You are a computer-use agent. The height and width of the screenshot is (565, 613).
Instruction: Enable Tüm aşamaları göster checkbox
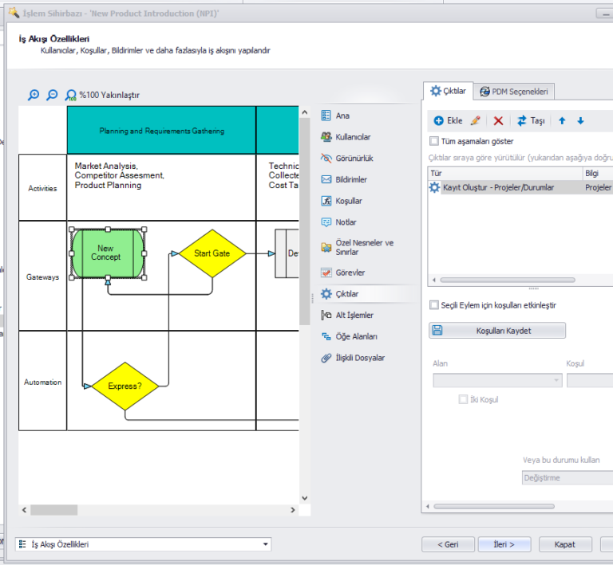click(434, 141)
